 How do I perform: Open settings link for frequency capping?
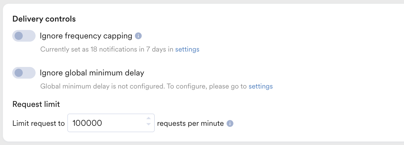click(x=187, y=49)
